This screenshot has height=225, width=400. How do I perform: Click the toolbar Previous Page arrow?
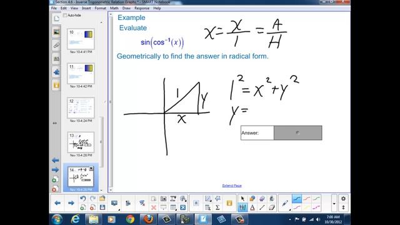(x=57, y=203)
